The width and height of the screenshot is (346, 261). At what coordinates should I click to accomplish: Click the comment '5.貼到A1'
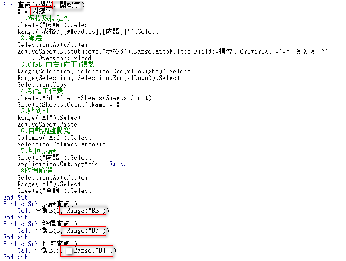(33, 111)
